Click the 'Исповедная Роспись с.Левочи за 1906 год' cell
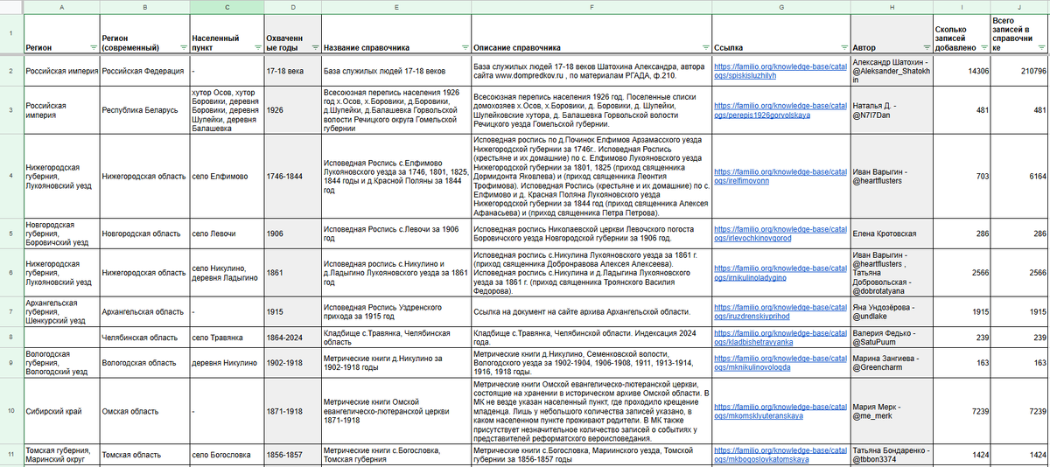Image resolution: width=1050 pixels, height=467 pixels. (x=395, y=233)
